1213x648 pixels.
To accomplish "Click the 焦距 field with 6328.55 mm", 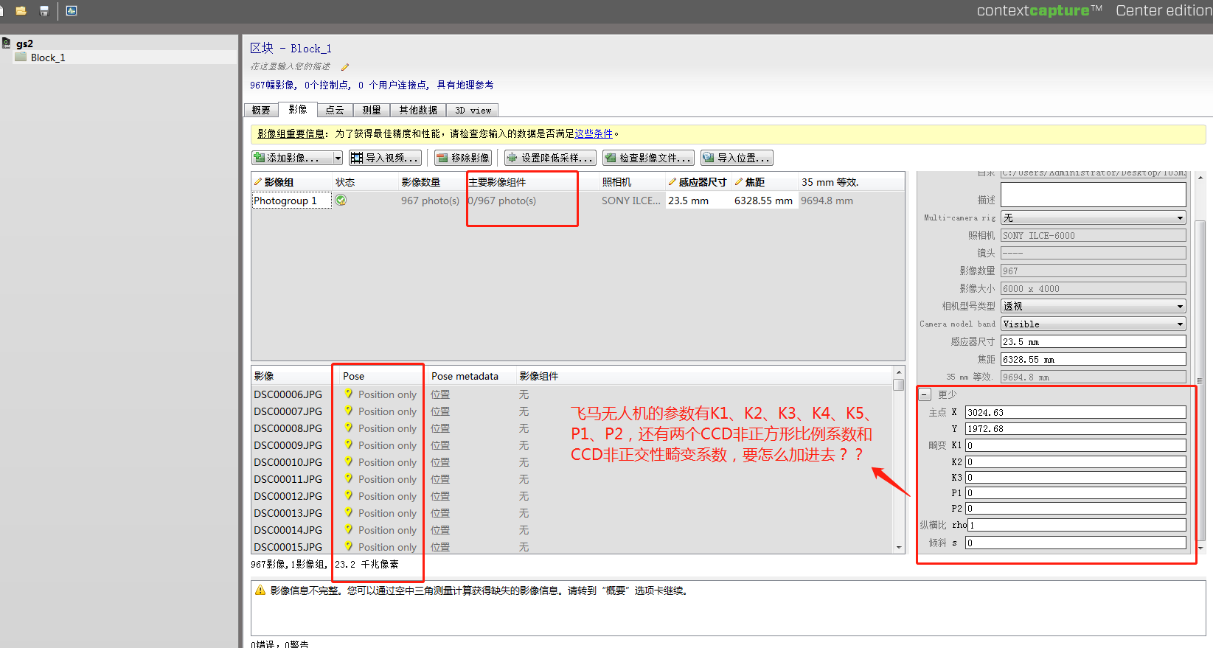I will coord(1093,359).
